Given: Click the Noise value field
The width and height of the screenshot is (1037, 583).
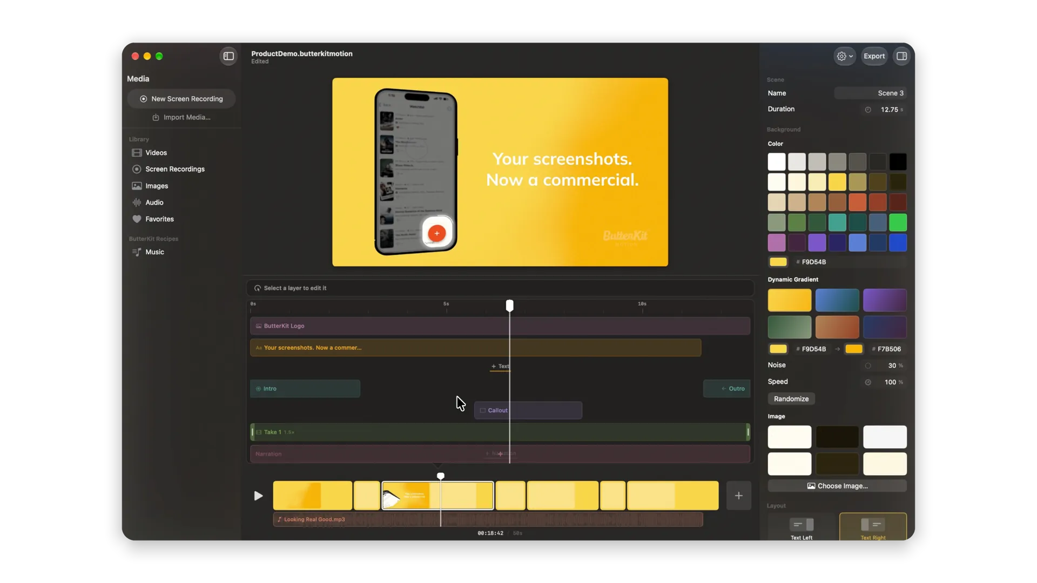Looking at the screenshot, I should coord(885,365).
